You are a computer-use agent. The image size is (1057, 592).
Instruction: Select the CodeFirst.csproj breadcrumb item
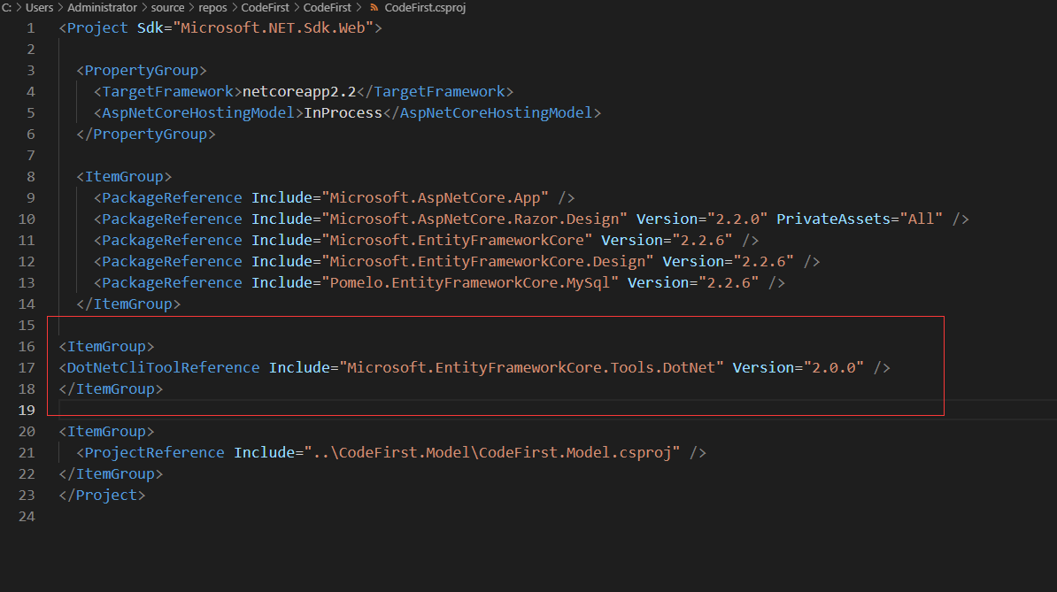425,7
